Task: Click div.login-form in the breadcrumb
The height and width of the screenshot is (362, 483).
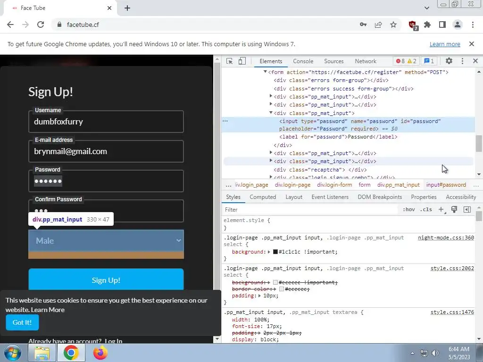Action: click(334, 185)
